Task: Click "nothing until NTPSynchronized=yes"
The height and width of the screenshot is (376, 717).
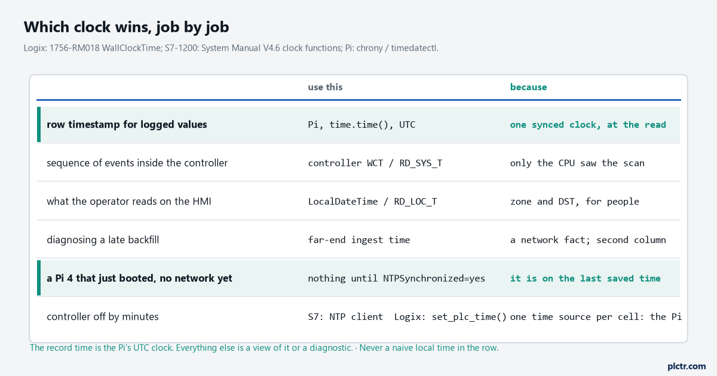Action: point(397,278)
